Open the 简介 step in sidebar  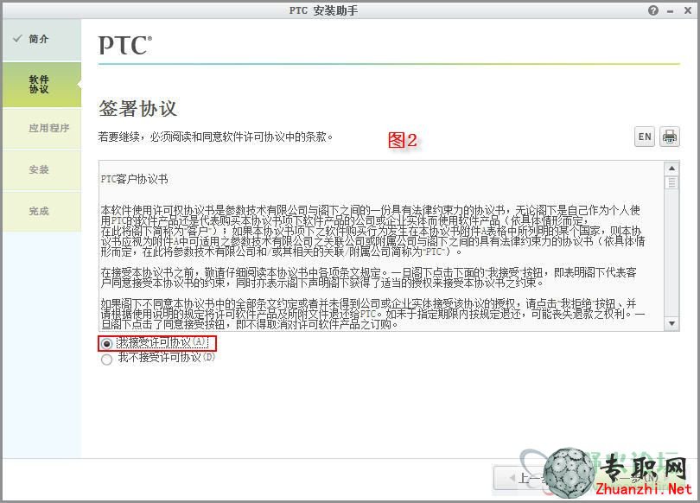coord(41,39)
